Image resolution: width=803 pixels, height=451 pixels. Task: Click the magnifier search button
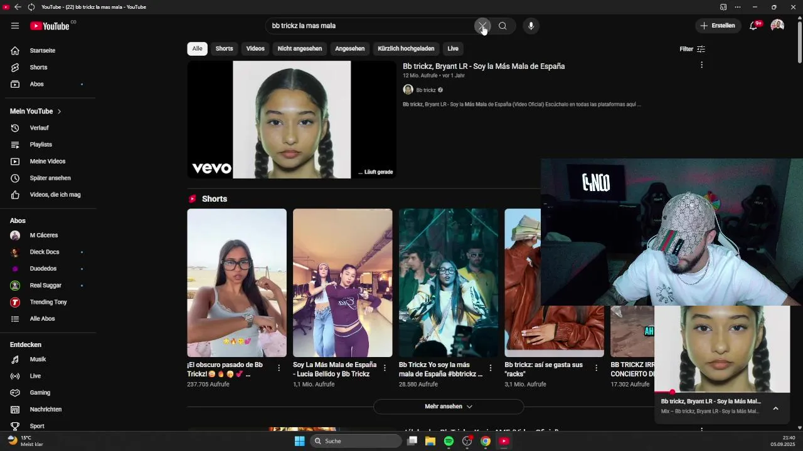point(503,26)
